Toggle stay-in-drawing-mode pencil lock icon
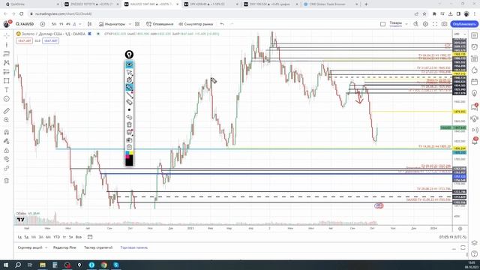 point(7,141)
